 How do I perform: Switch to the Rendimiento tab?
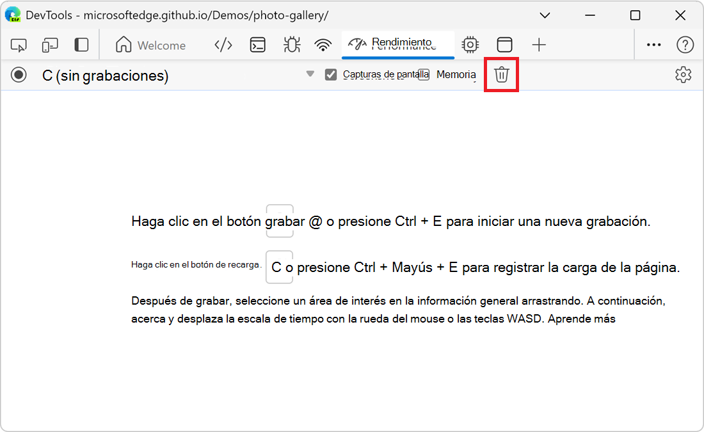pyautogui.click(x=397, y=45)
